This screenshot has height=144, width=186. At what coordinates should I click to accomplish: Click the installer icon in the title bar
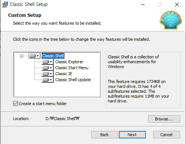(5, 4)
